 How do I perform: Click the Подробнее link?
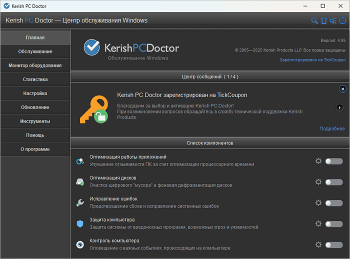[332, 128]
